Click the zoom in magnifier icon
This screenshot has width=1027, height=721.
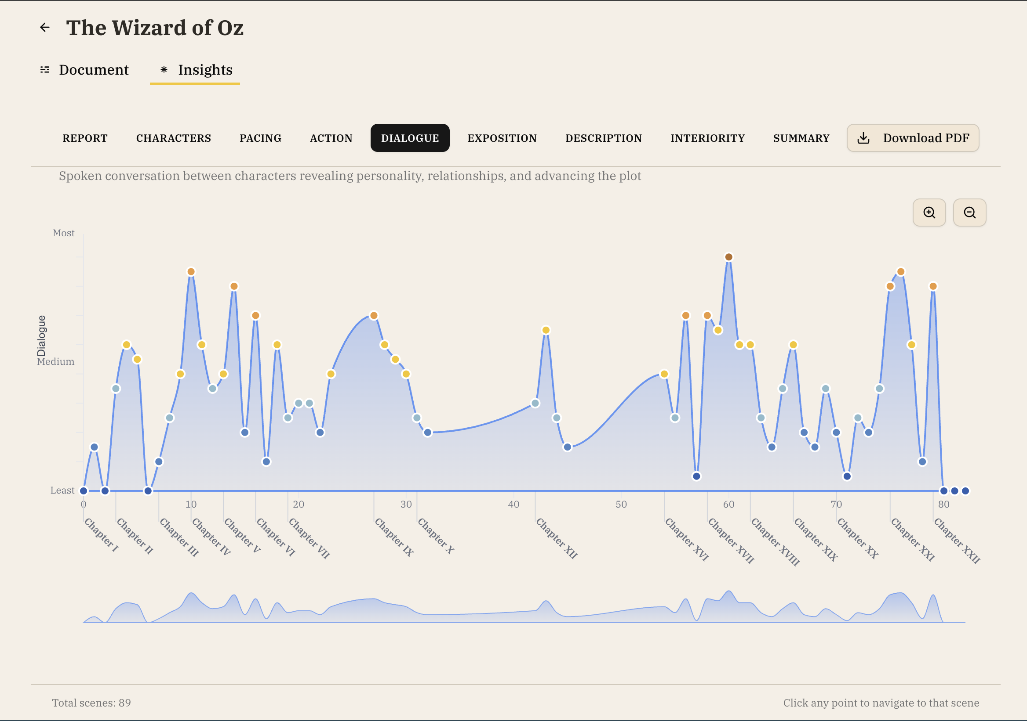coord(929,213)
